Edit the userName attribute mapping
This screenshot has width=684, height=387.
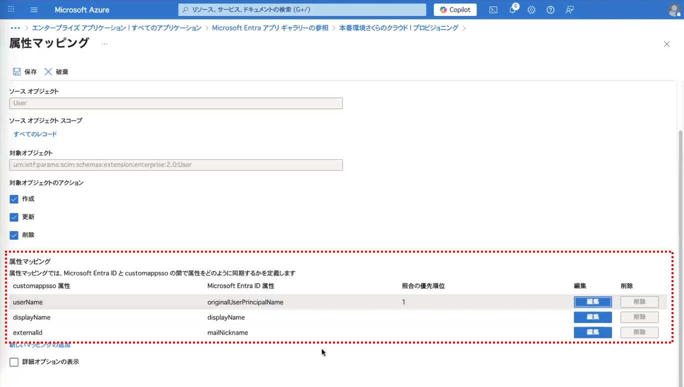(592, 302)
